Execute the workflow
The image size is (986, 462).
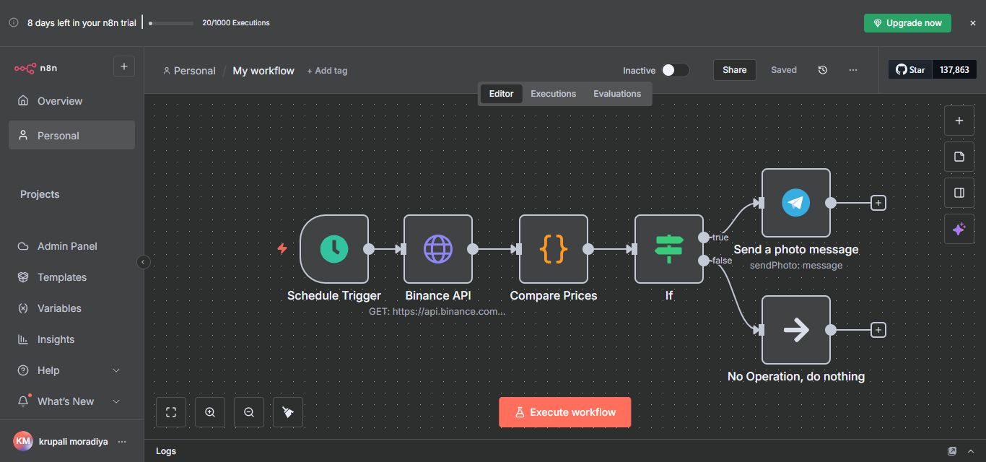pyautogui.click(x=564, y=411)
